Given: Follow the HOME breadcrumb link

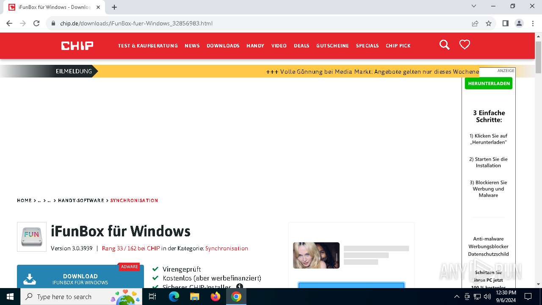Looking at the screenshot, I should (24, 200).
